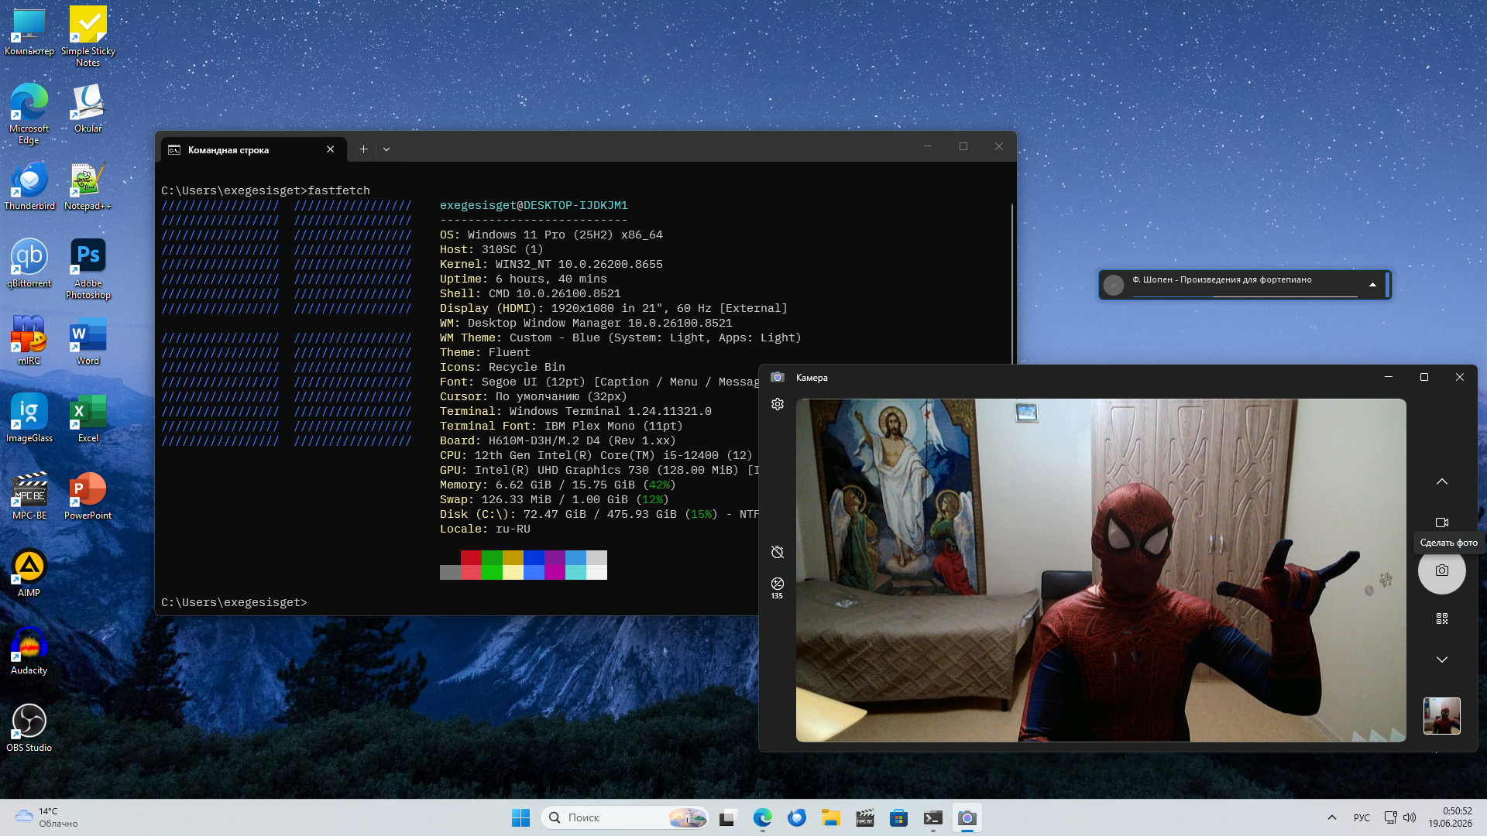Take a photo with the shutter button
This screenshot has width=1487, height=836.
click(x=1442, y=570)
